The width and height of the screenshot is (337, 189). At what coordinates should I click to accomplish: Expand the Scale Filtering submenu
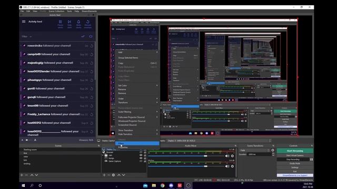[x=137, y=112]
